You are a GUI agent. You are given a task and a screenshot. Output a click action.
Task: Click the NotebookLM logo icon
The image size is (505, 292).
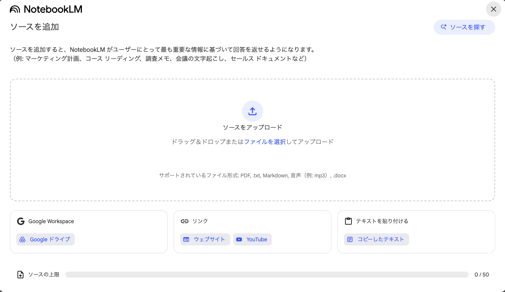15,9
